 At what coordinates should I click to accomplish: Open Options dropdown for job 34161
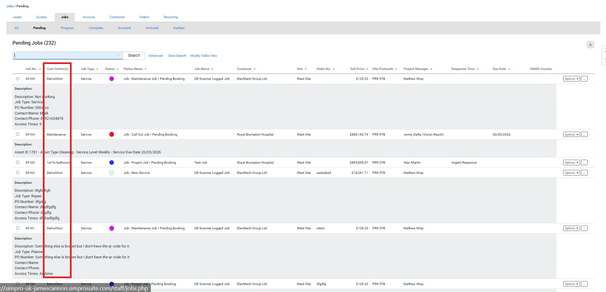coord(571,228)
